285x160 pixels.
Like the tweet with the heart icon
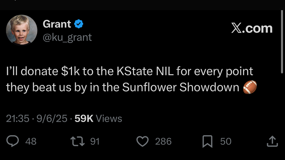click(142, 141)
